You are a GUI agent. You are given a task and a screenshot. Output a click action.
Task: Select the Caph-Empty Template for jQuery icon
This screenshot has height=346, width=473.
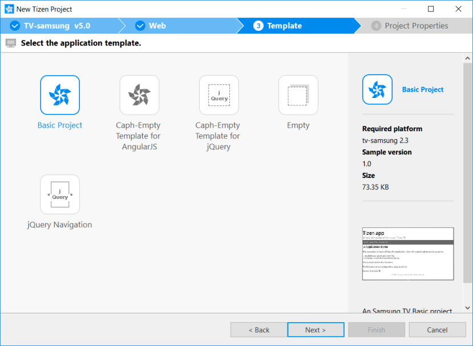(218, 95)
